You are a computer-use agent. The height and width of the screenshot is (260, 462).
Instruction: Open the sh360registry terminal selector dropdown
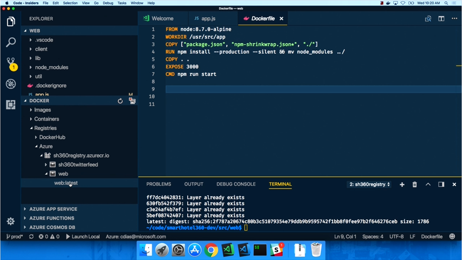pyautogui.click(x=370, y=184)
